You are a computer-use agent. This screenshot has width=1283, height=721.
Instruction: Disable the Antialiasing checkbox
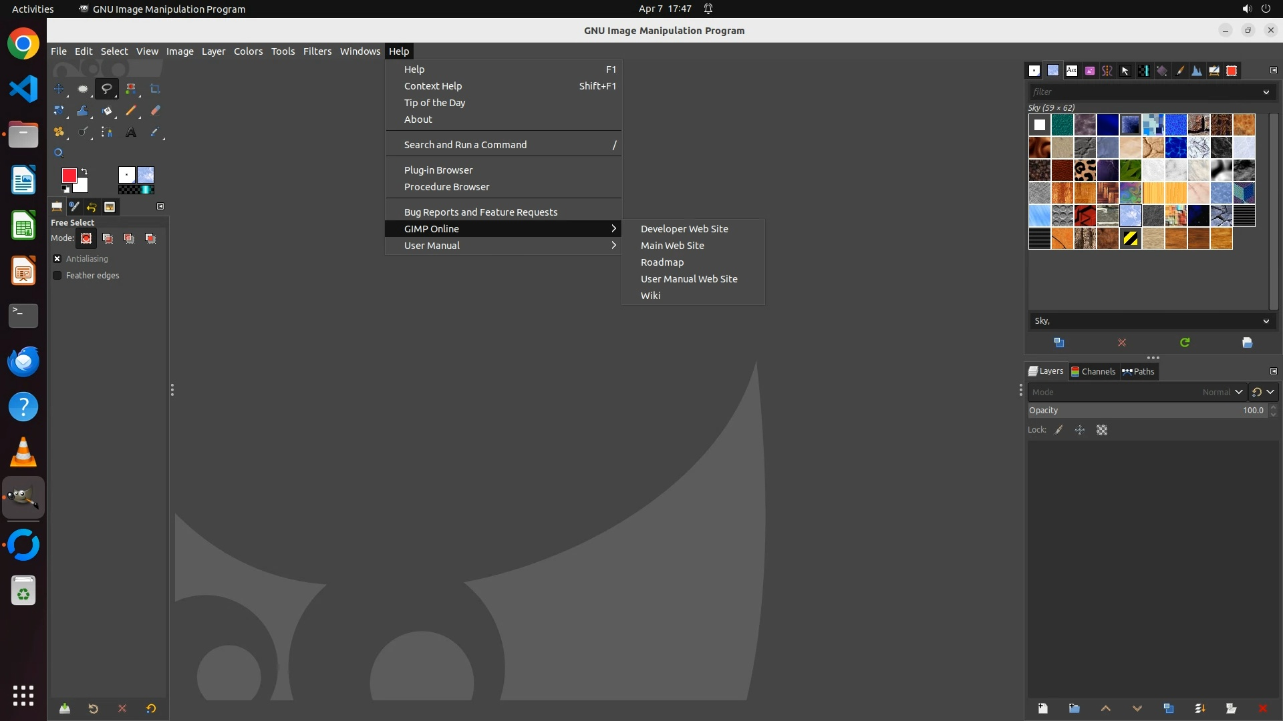pos(57,259)
